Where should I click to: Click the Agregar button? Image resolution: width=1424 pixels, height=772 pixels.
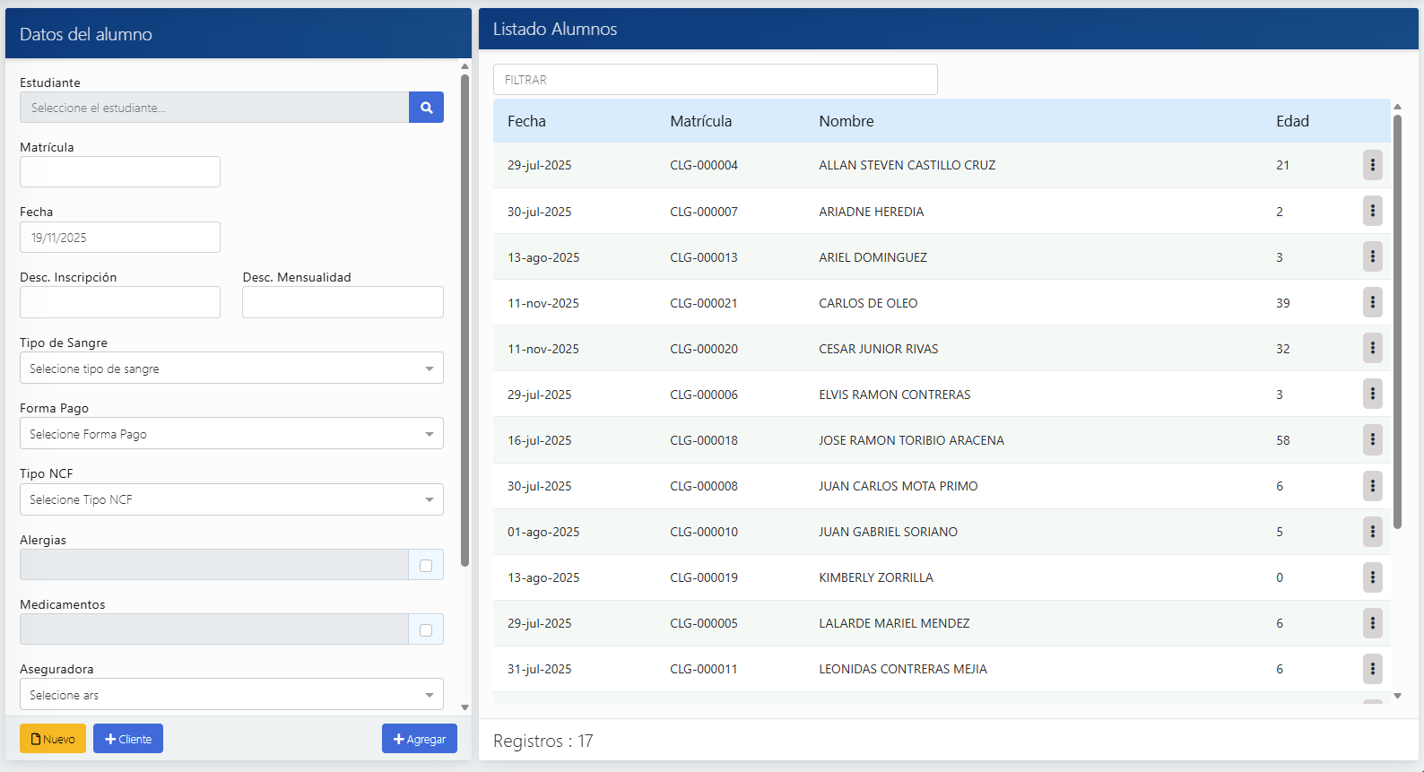click(419, 739)
